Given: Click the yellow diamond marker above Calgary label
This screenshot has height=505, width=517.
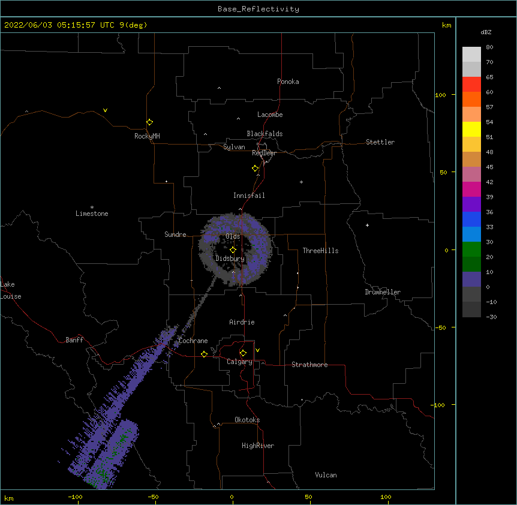Looking at the screenshot, I should click(243, 353).
